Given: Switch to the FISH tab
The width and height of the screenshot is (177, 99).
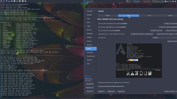Looking at the screenshot, I should click(x=149, y=16).
